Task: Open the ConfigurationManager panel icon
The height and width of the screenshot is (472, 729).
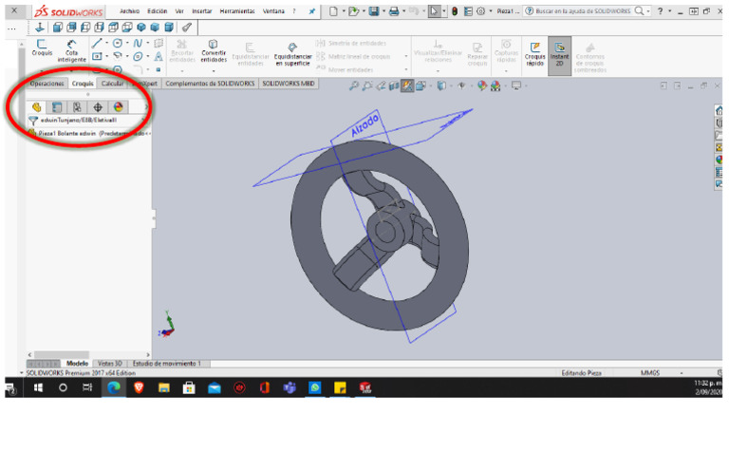Action: pos(77,107)
